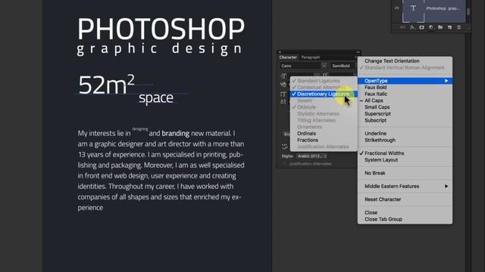Image resolution: width=485 pixels, height=272 pixels.
Task: Select the Photoshop grap... layer name
Action: (443, 8)
